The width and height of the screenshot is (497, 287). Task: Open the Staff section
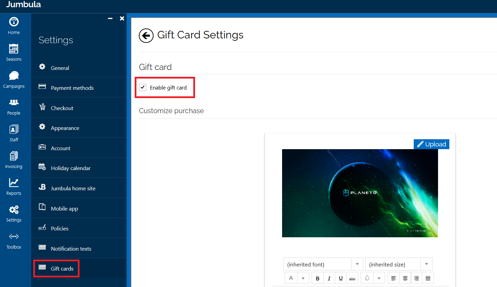coord(14,133)
